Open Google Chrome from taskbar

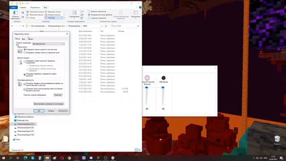pos(69,158)
